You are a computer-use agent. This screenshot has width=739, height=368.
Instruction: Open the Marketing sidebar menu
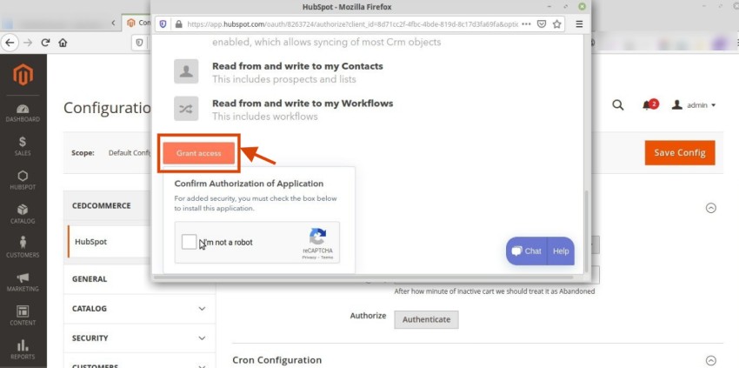[x=23, y=282]
